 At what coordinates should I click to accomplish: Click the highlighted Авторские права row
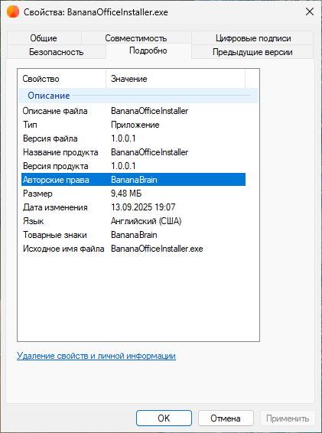click(133, 180)
